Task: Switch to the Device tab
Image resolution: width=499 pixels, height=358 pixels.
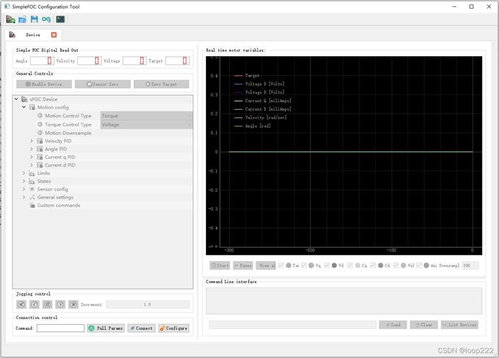Action: coord(33,34)
